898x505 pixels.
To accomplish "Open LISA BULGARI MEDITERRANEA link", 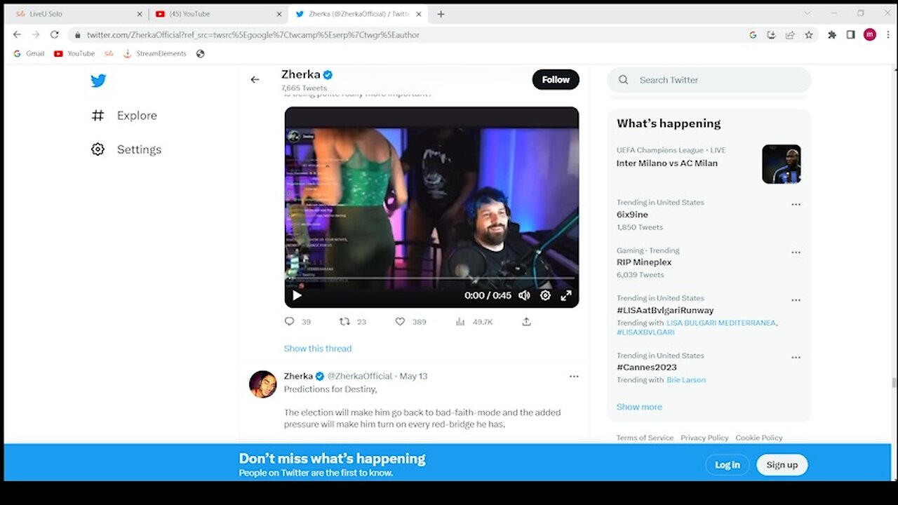I will (x=721, y=323).
